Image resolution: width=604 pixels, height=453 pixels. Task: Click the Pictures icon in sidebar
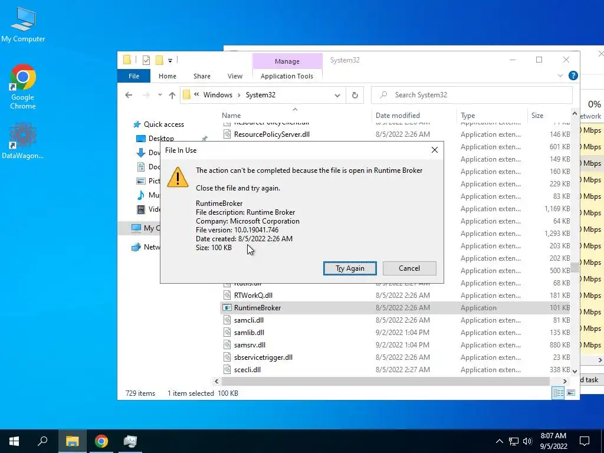click(x=141, y=180)
